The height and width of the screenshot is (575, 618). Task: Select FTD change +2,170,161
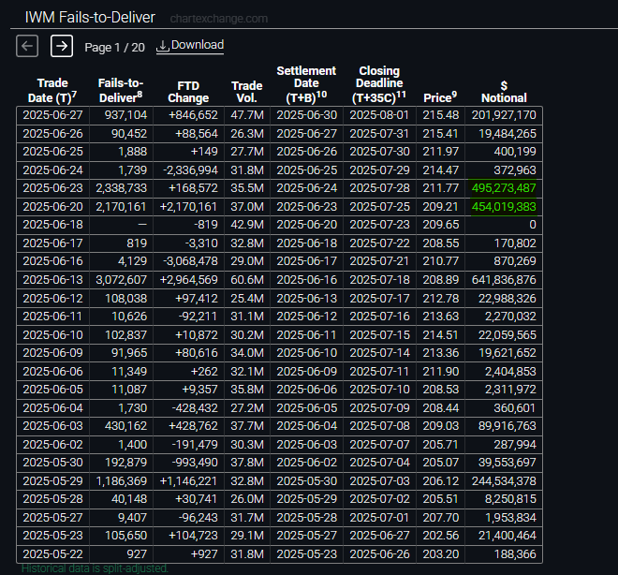[x=189, y=207]
